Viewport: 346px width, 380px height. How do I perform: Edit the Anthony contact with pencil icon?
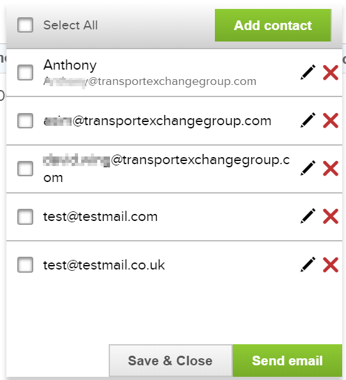click(x=308, y=72)
